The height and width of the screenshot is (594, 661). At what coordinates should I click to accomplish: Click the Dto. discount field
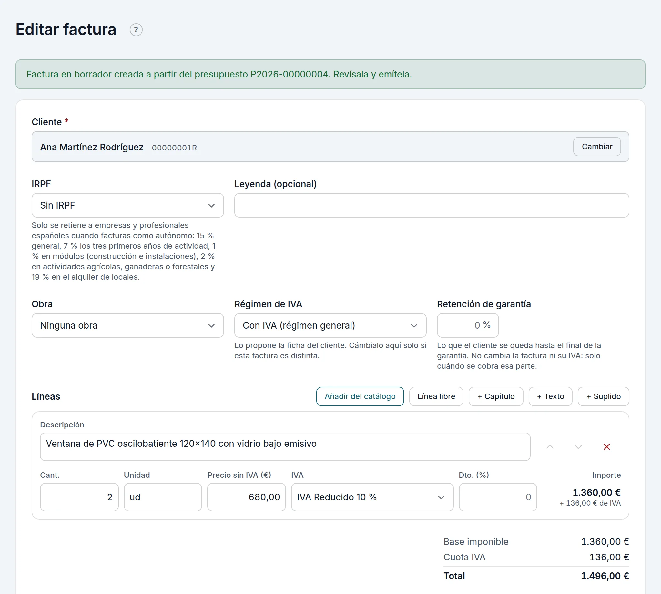tap(498, 497)
